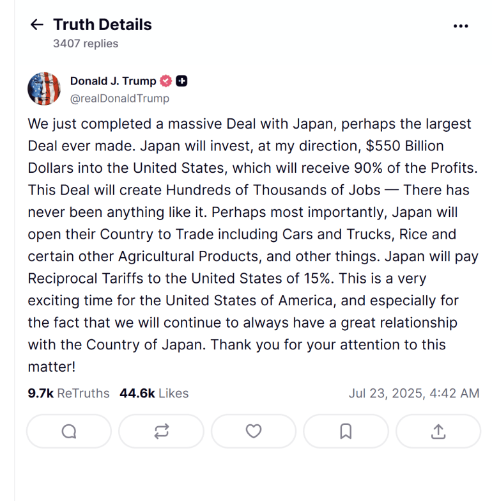Click the reply speech bubble icon
Image resolution: width=492 pixels, height=501 pixels.
point(69,432)
